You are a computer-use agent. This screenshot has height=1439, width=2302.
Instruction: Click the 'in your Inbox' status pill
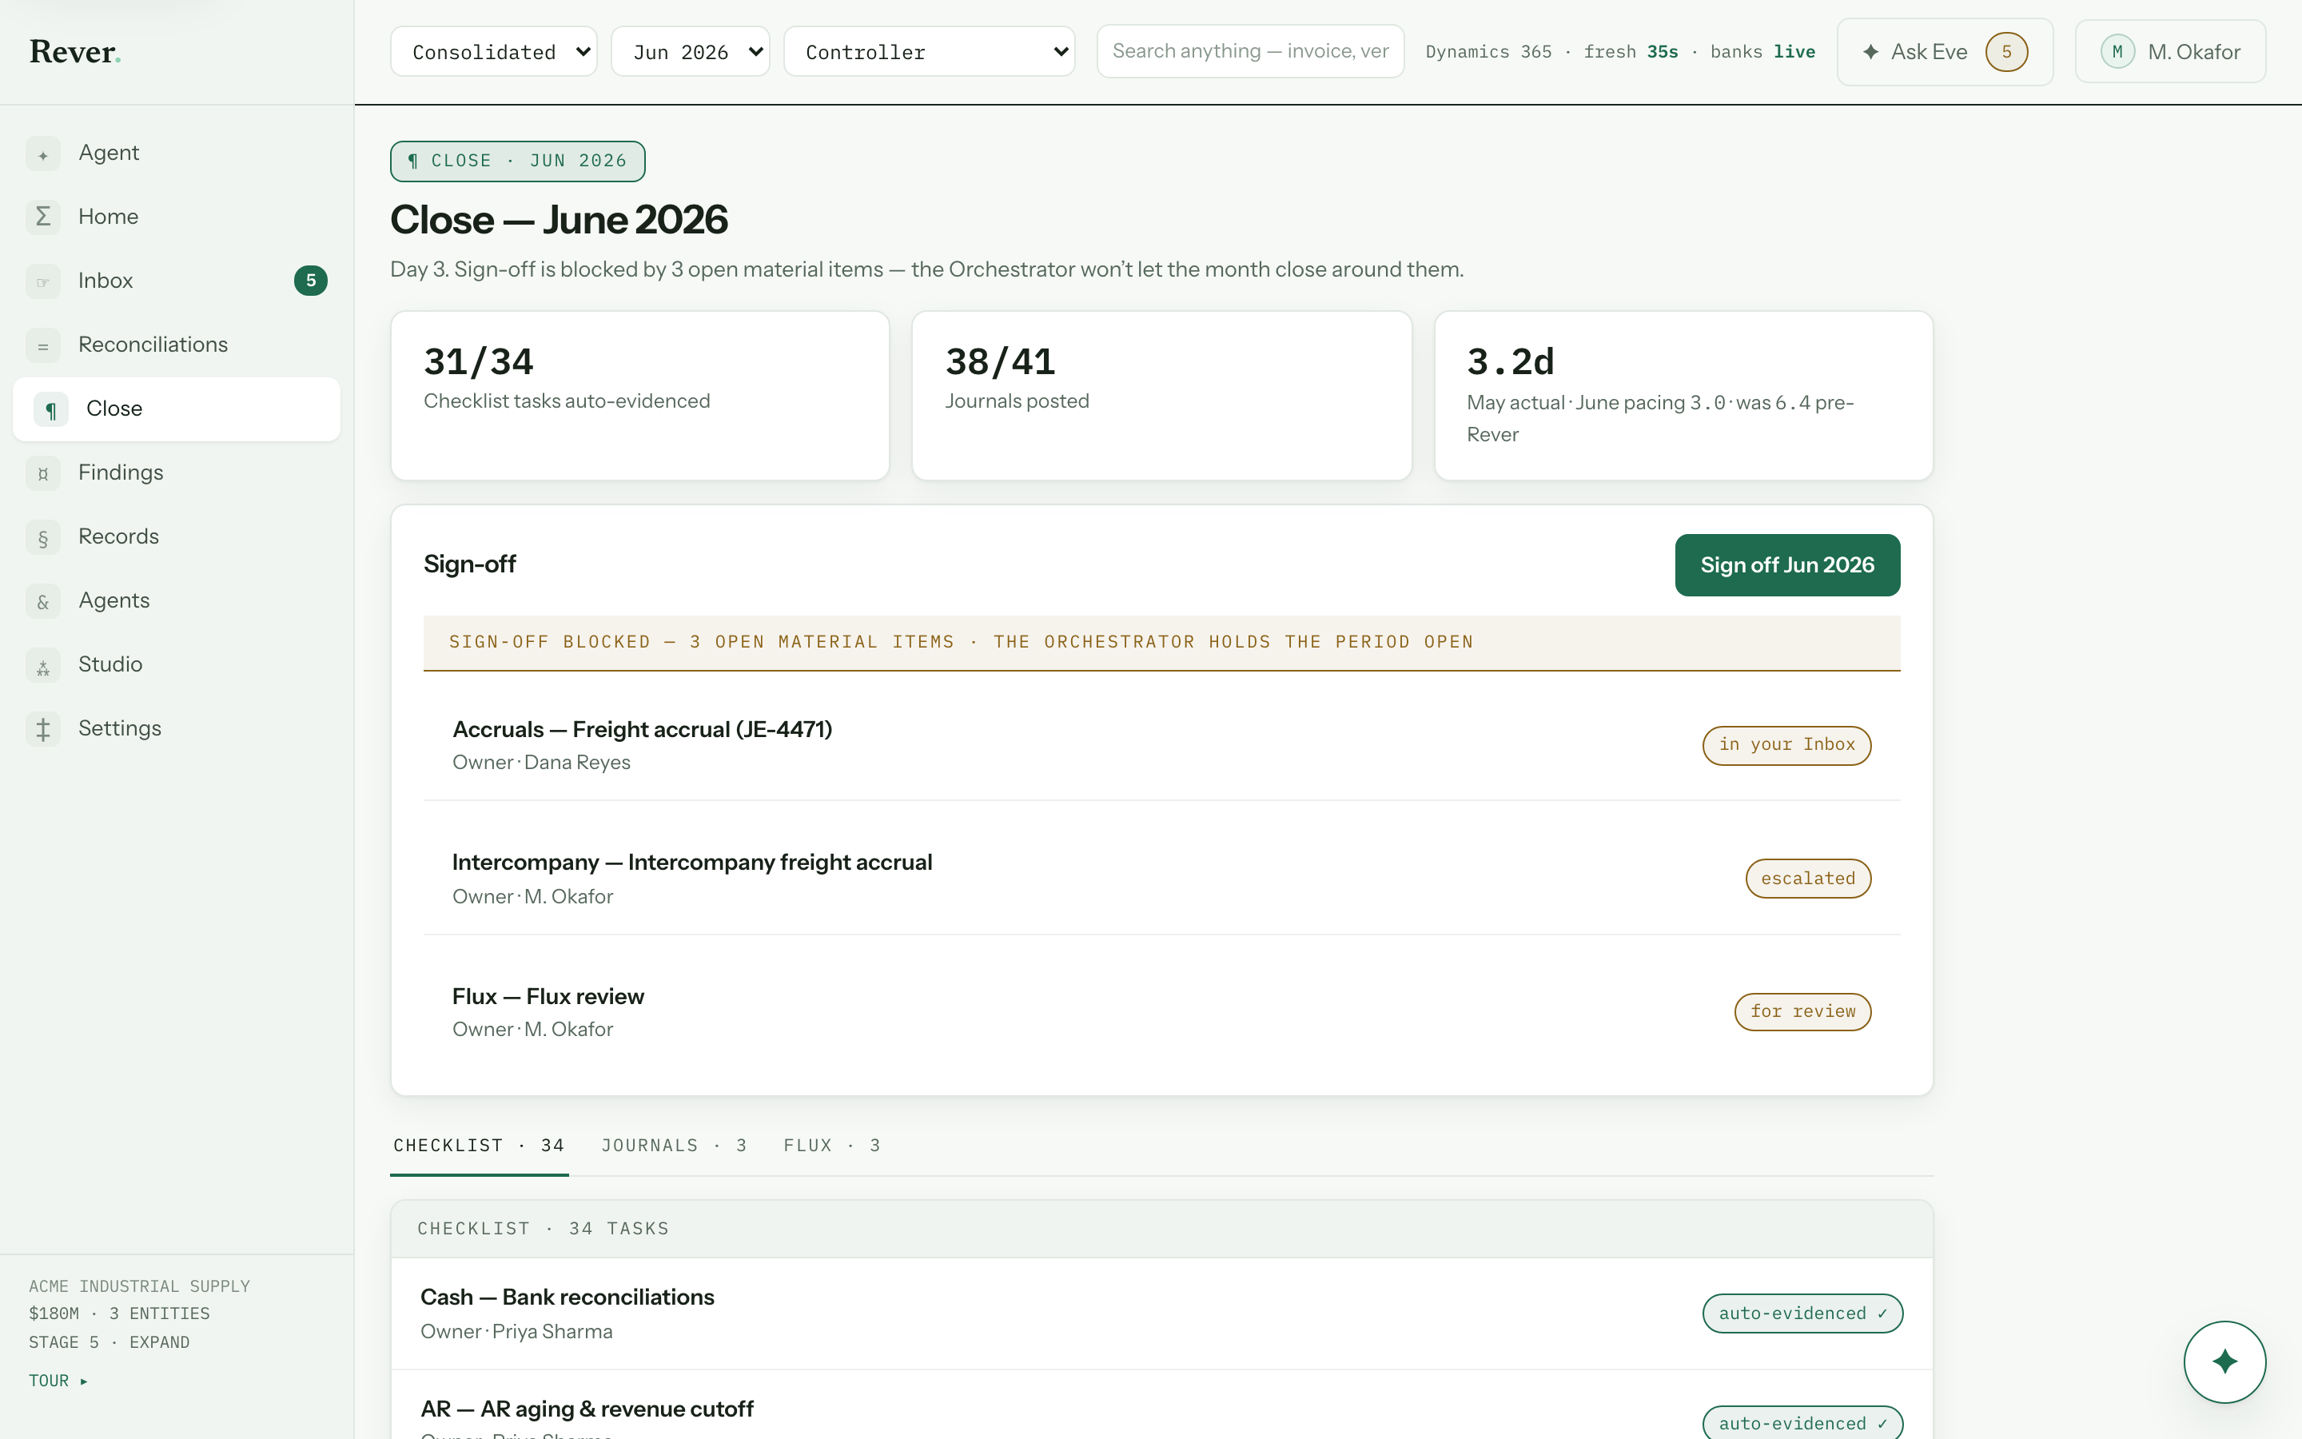pos(1786,745)
